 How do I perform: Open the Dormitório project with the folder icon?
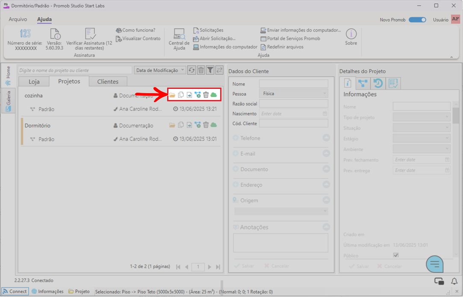click(x=172, y=125)
